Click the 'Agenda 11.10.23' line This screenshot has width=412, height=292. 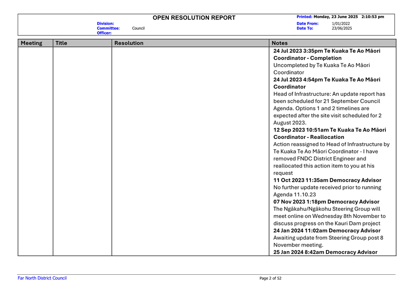click(x=295, y=195)
